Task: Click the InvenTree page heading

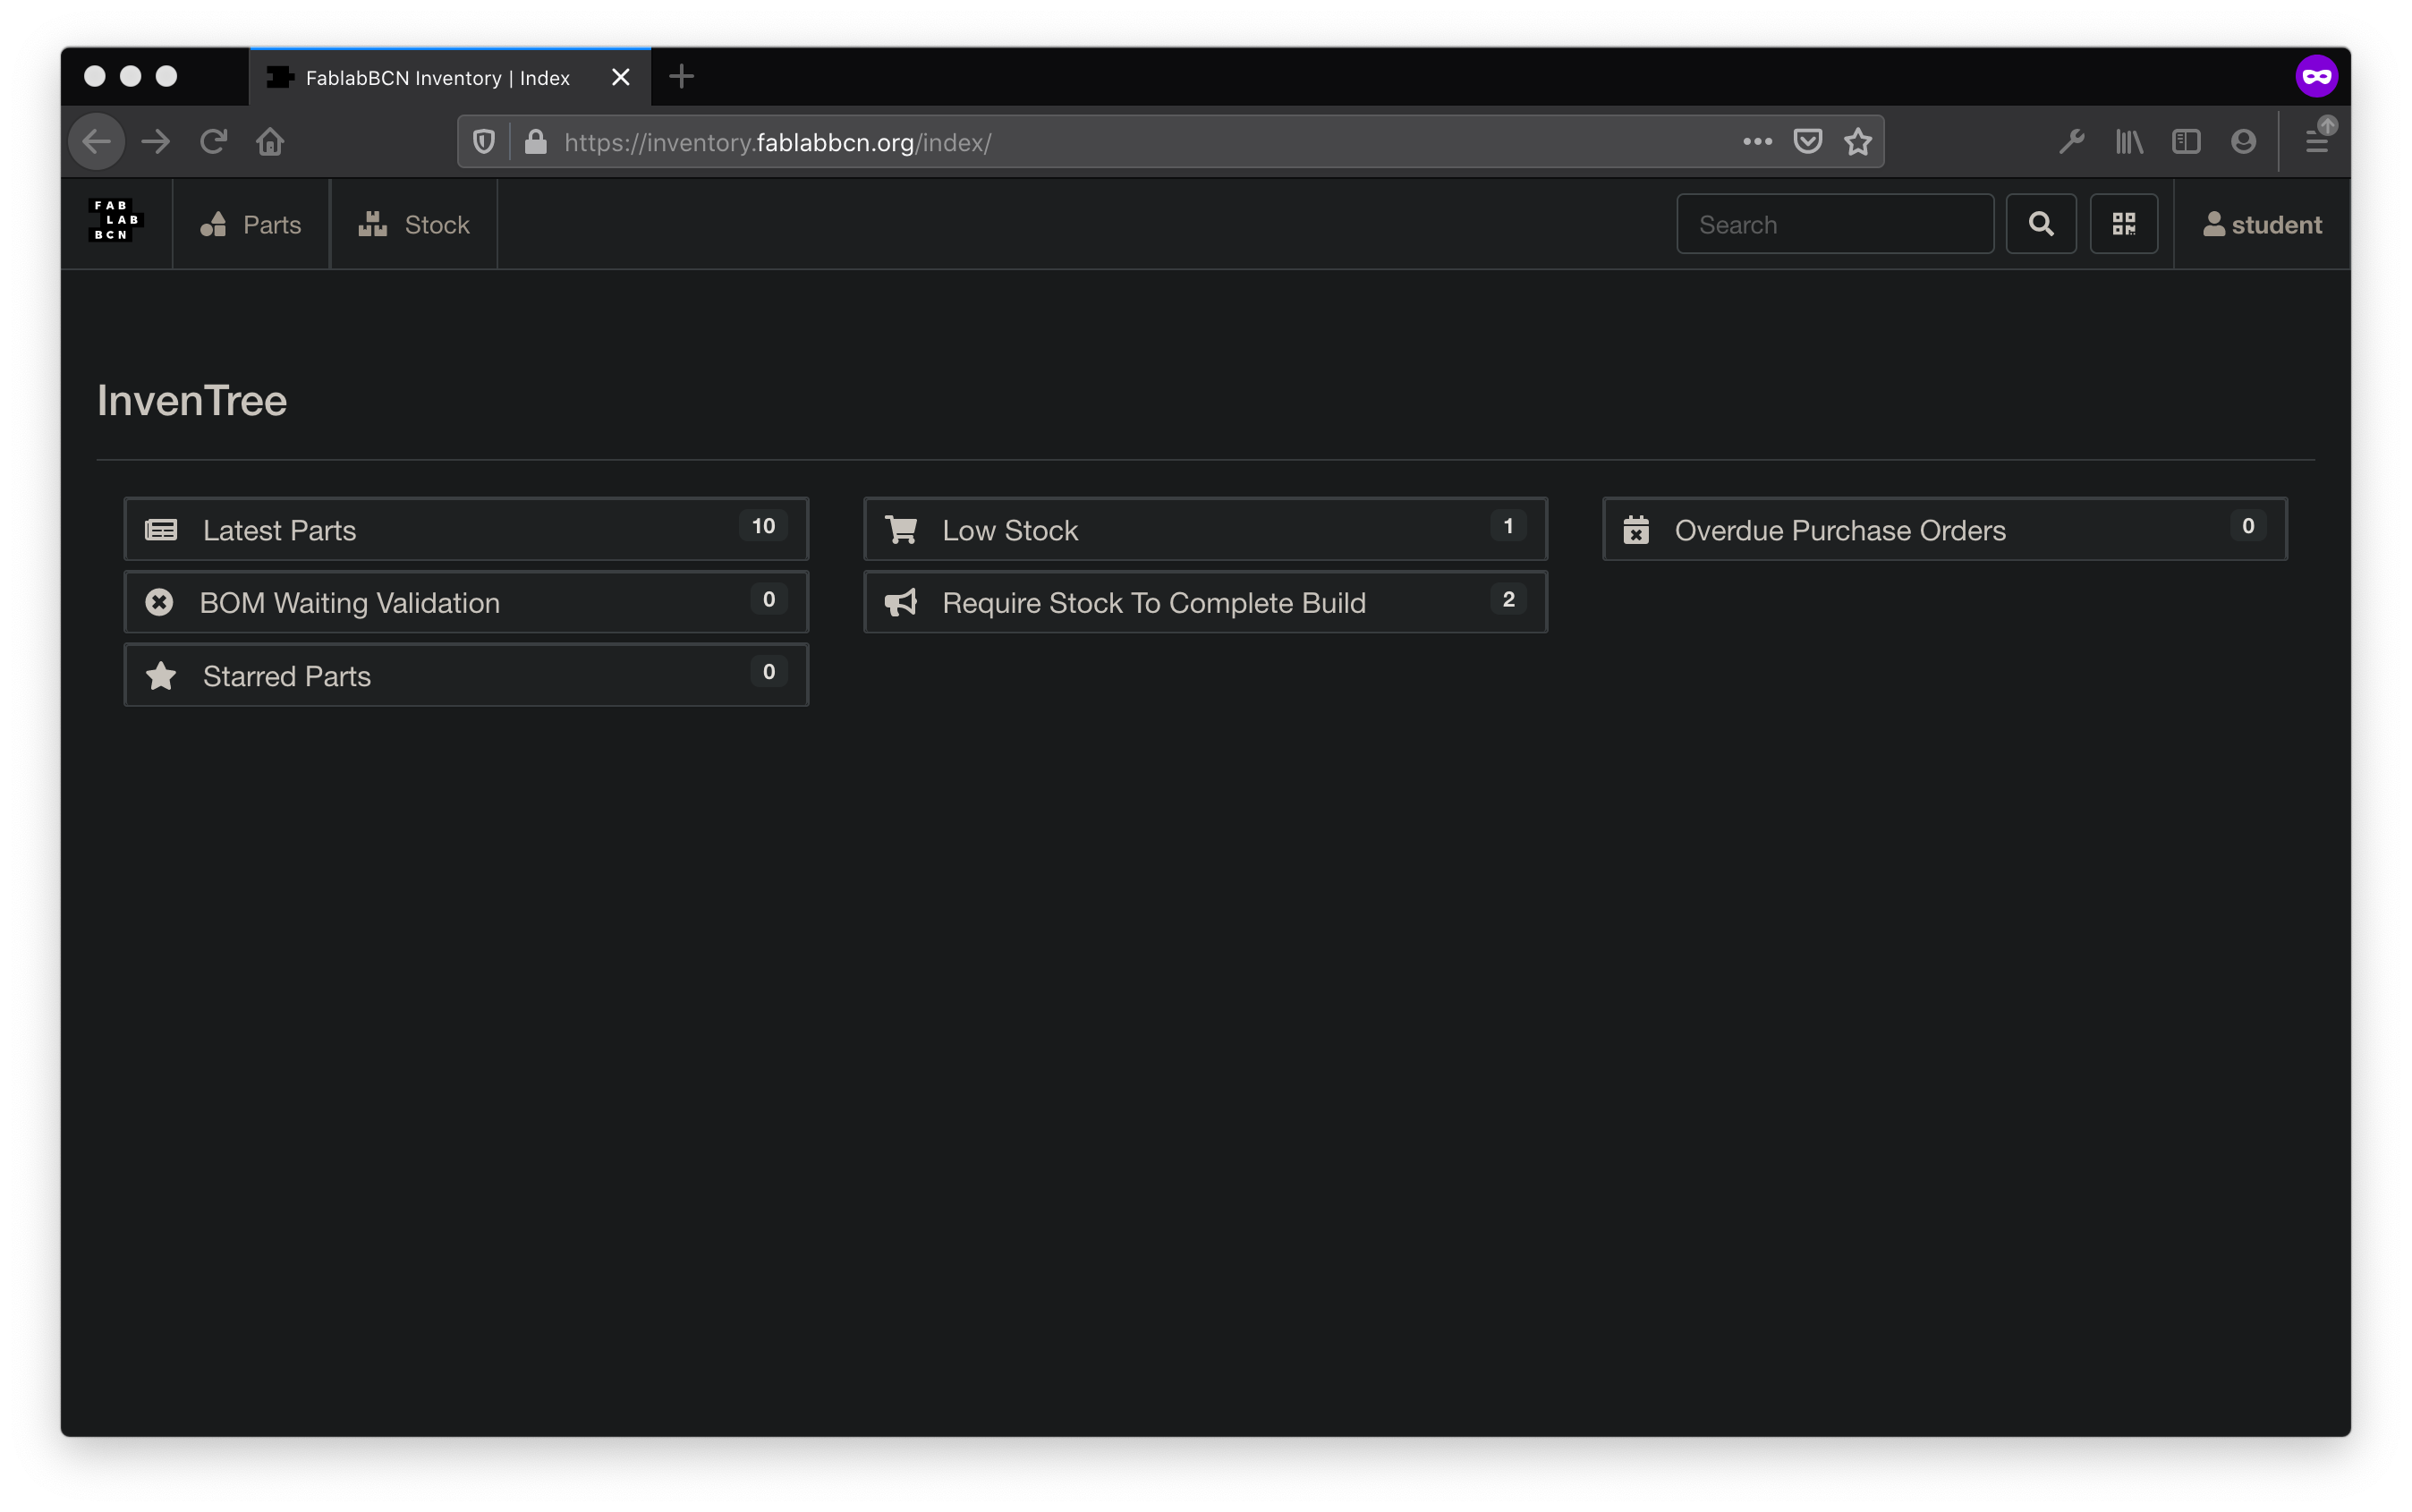Action: [x=192, y=400]
